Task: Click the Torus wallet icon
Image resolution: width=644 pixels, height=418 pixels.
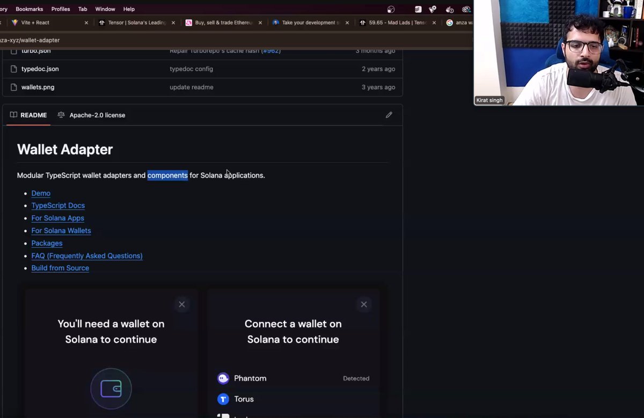Action: point(223,399)
